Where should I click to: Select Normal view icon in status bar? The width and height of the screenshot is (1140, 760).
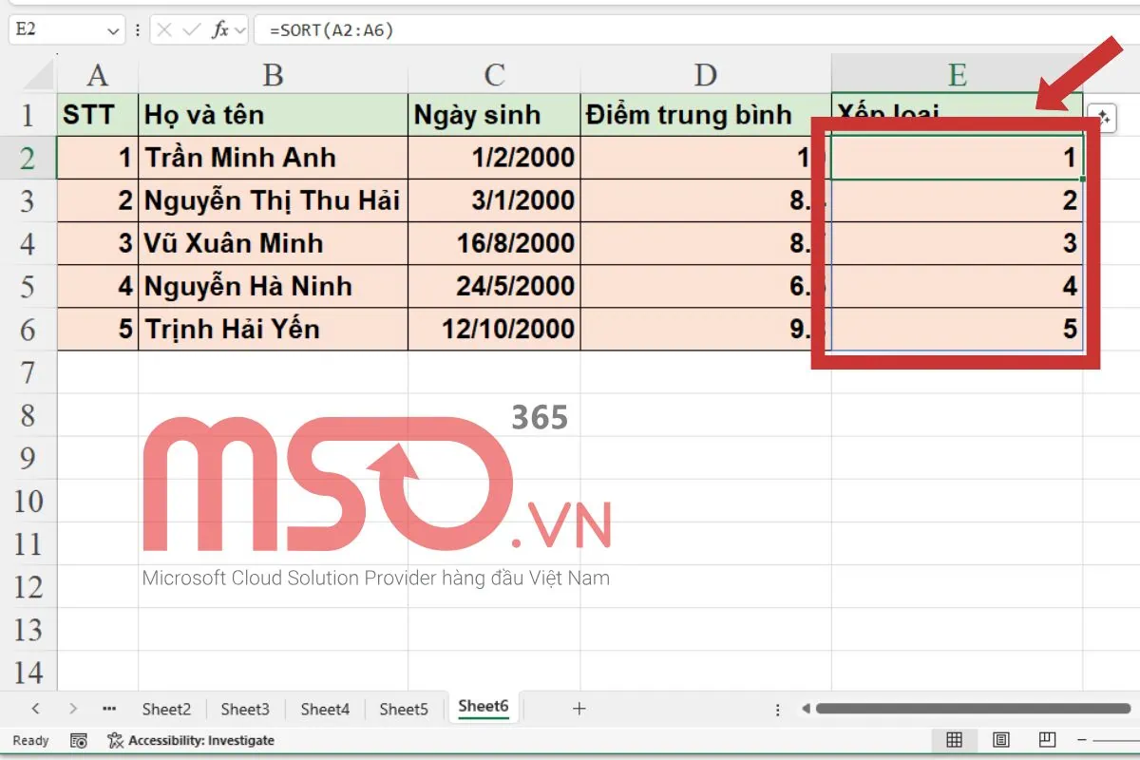click(954, 740)
